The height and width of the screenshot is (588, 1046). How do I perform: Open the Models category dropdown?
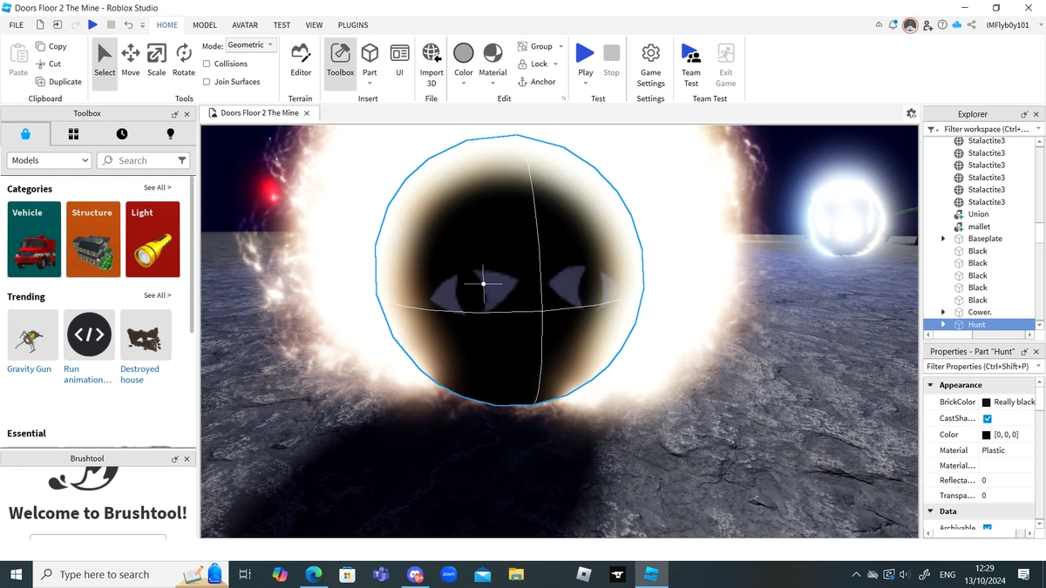[49, 160]
